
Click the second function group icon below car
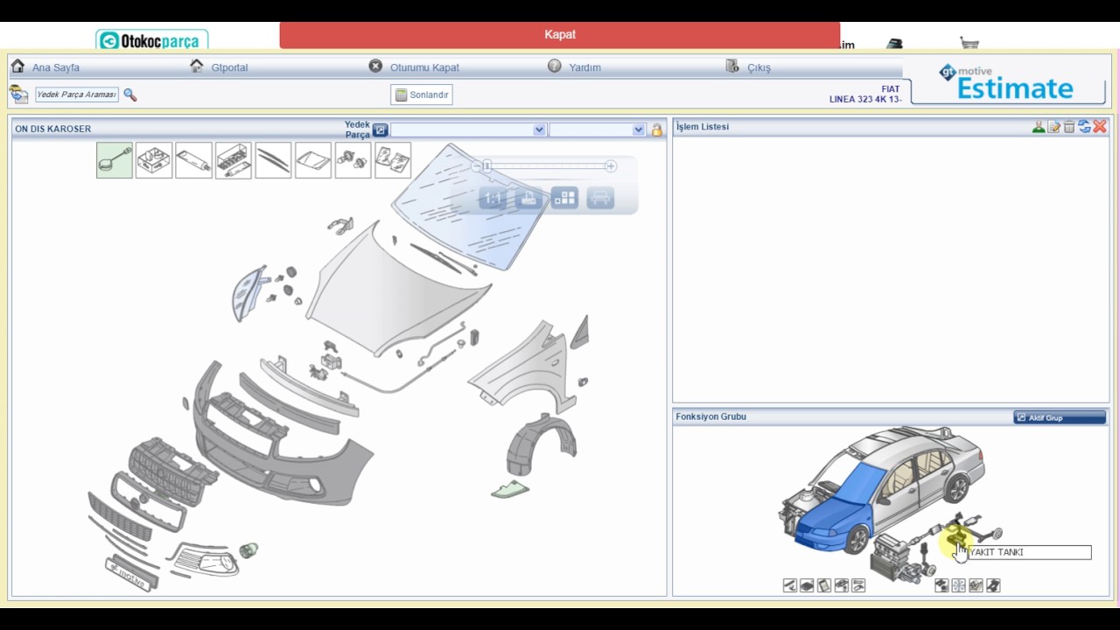807,585
